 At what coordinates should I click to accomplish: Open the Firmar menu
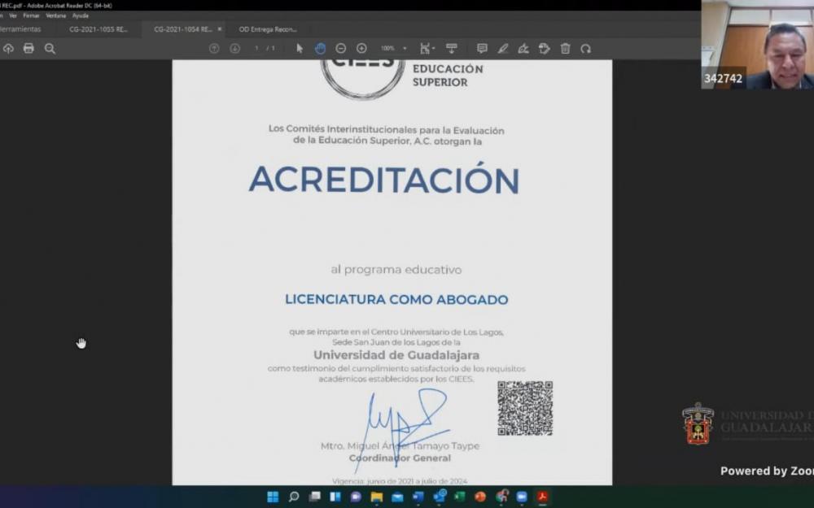[x=31, y=16]
